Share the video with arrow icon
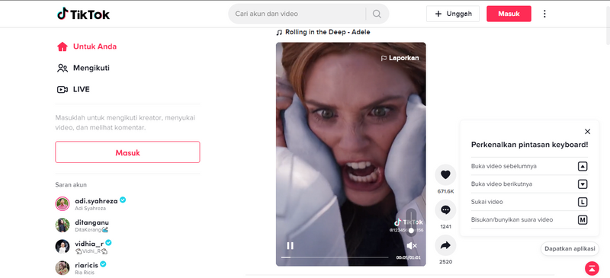 pyautogui.click(x=445, y=245)
